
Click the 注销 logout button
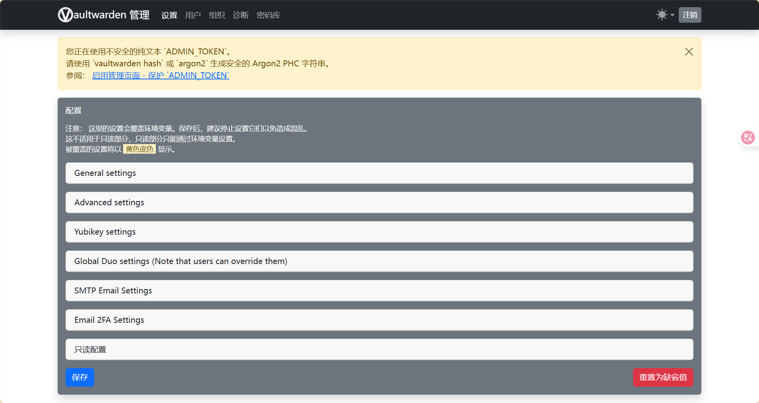coord(689,15)
